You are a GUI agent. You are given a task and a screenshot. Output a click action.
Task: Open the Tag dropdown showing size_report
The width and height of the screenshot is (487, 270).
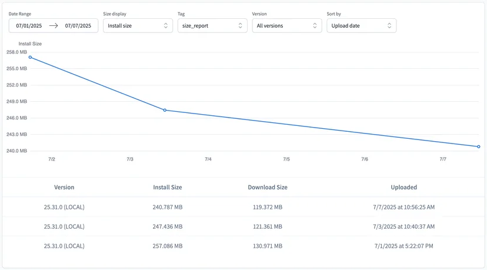point(212,25)
